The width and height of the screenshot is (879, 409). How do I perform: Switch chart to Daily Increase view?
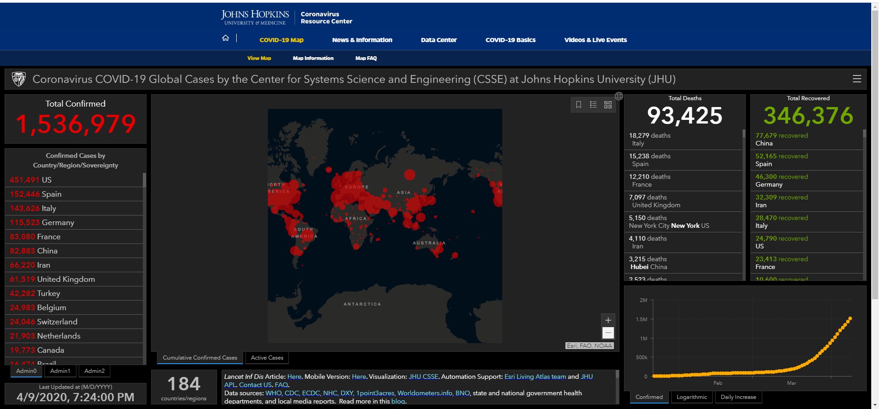pyautogui.click(x=738, y=397)
